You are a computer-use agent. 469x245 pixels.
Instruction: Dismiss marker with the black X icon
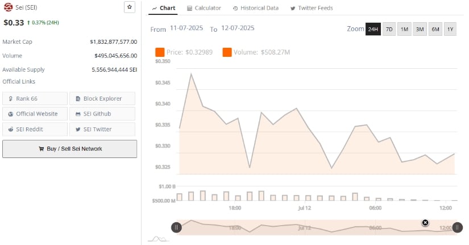425,223
